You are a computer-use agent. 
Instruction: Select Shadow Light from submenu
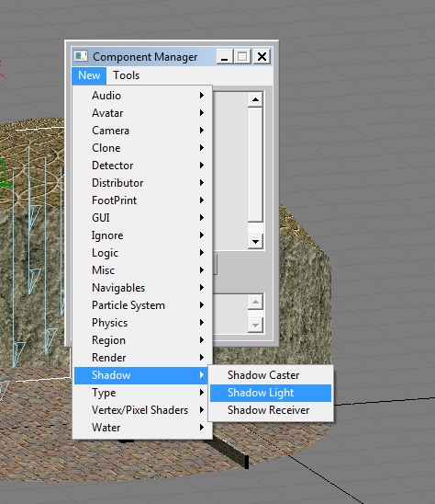click(x=271, y=393)
